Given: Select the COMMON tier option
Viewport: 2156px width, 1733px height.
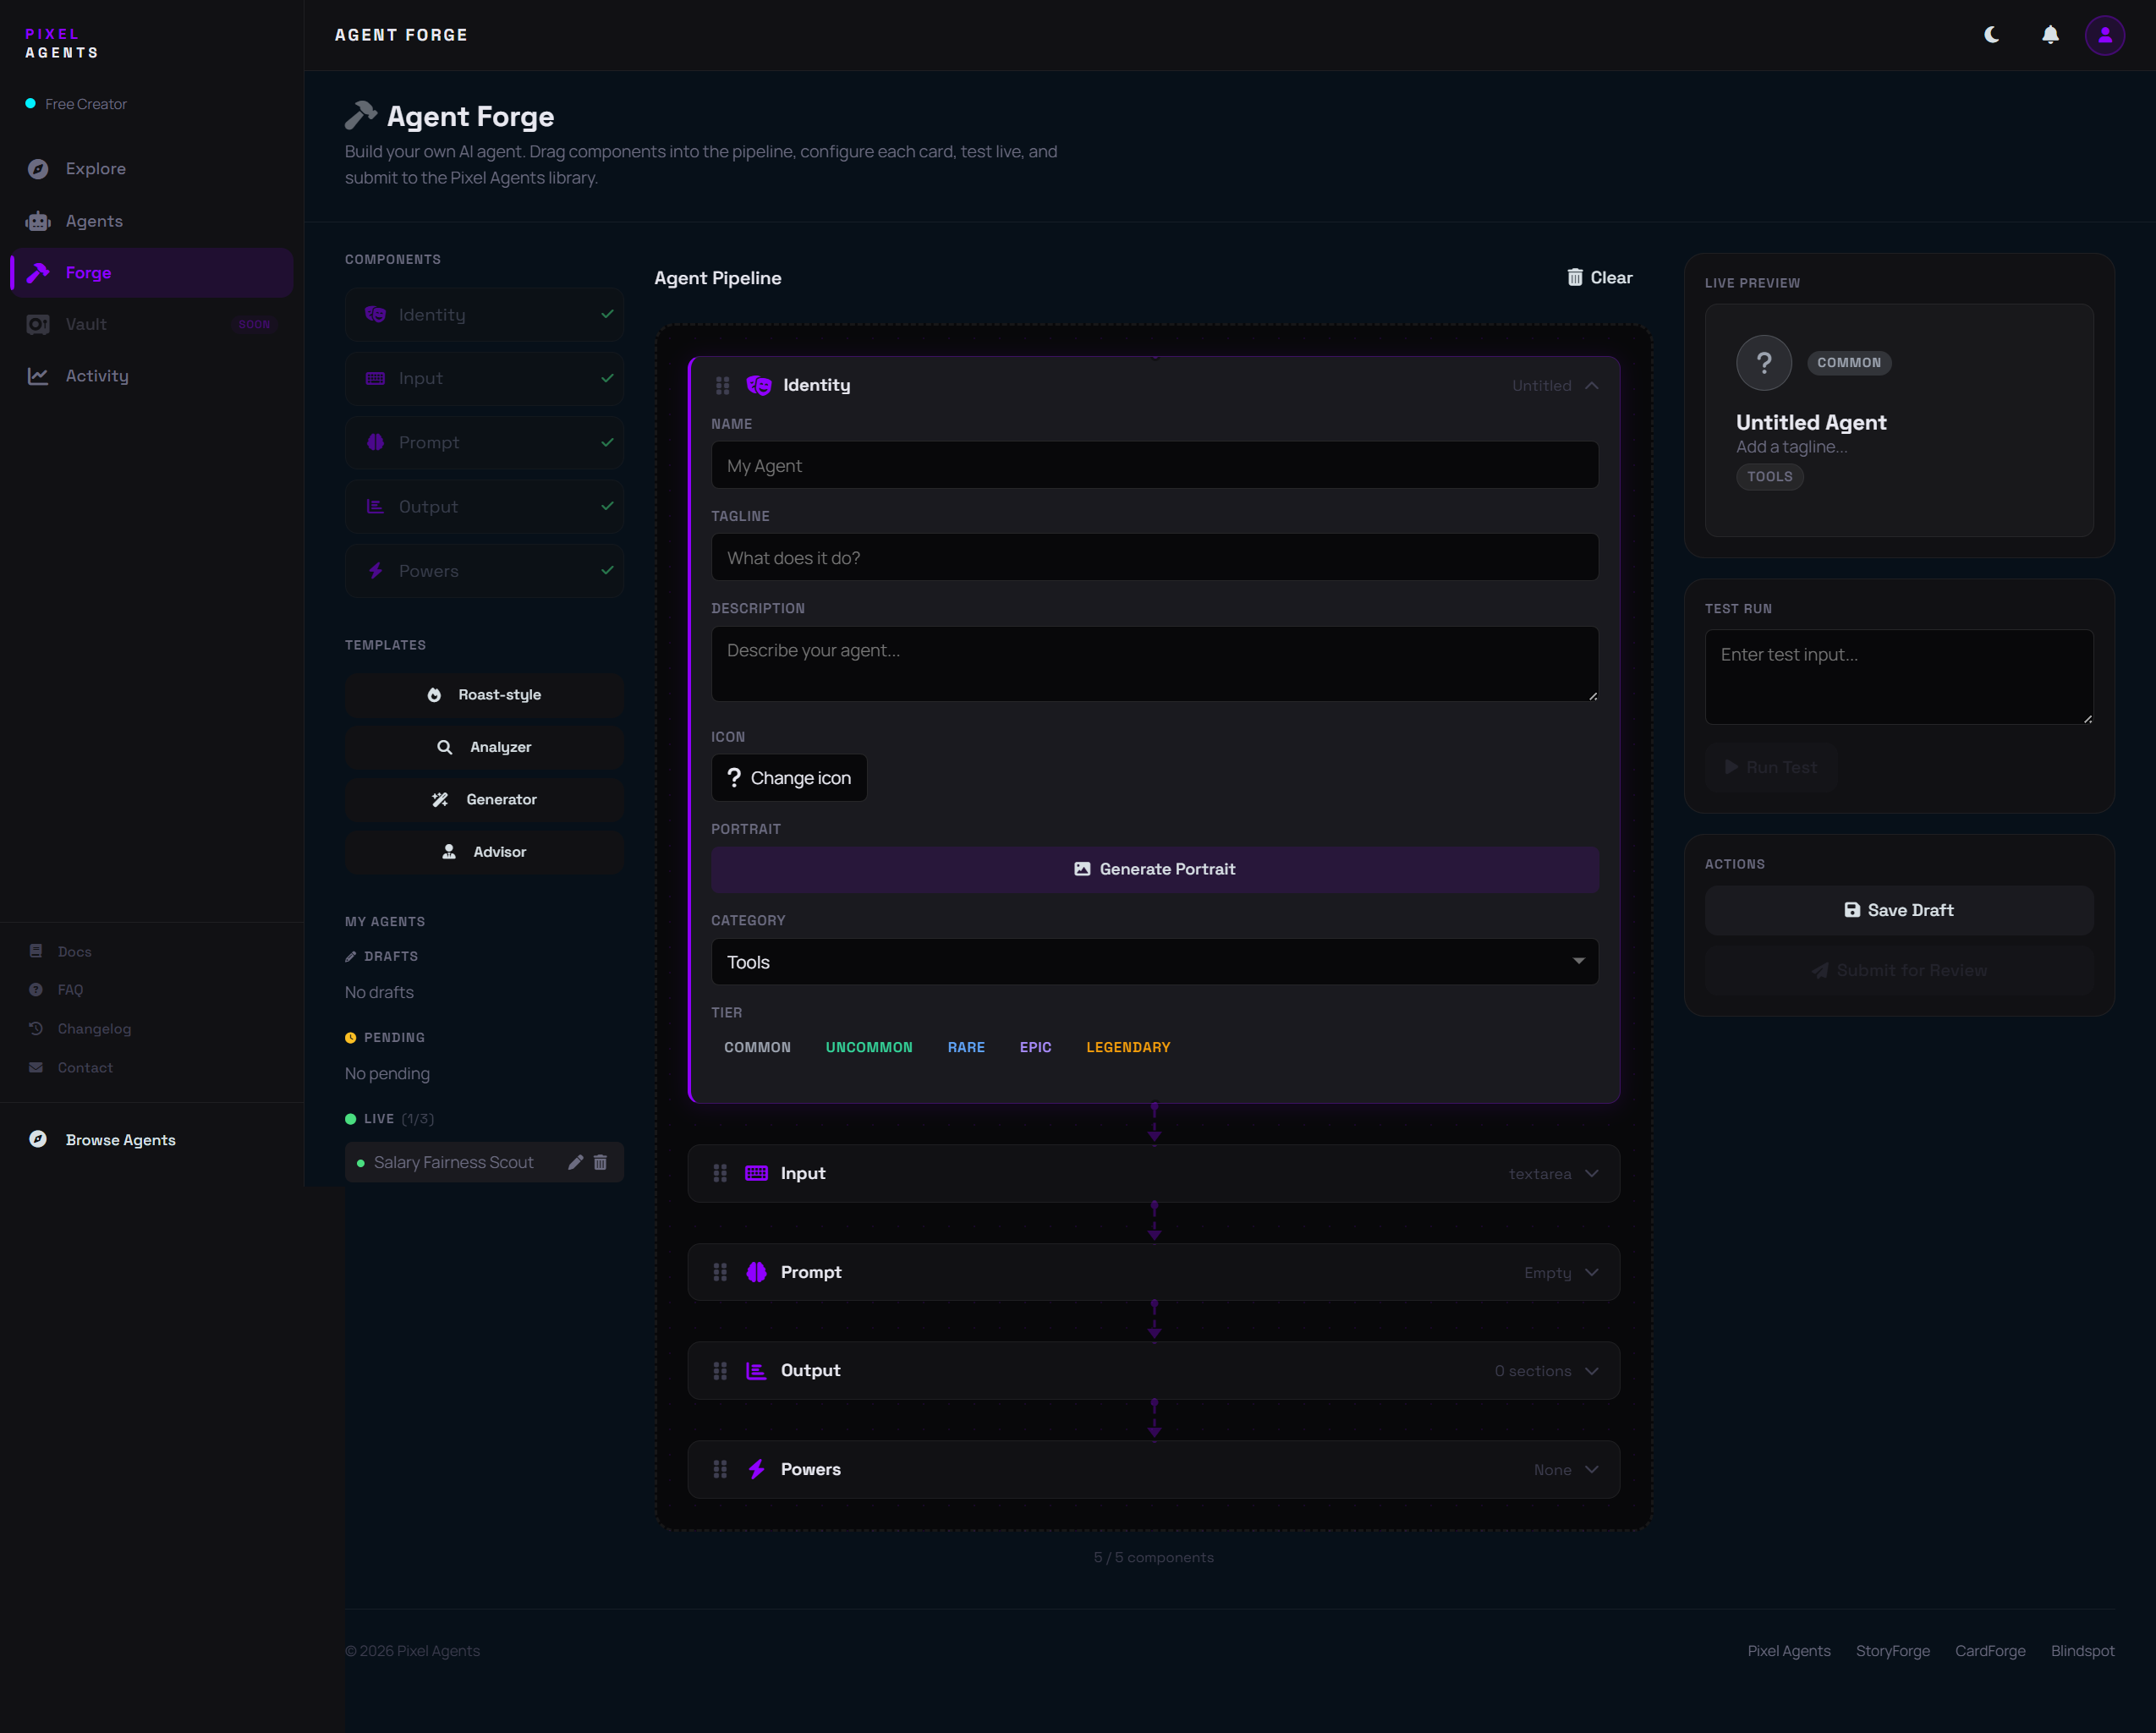Looking at the screenshot, I should click(x=757, y=1047).
